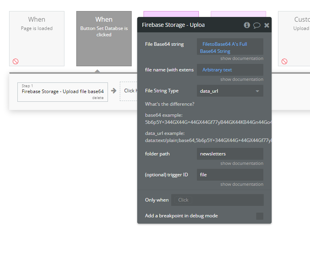Show documentation under folder path field
Image resolution: width=310 pixels, height=256 pixels.
coord(242,163)
